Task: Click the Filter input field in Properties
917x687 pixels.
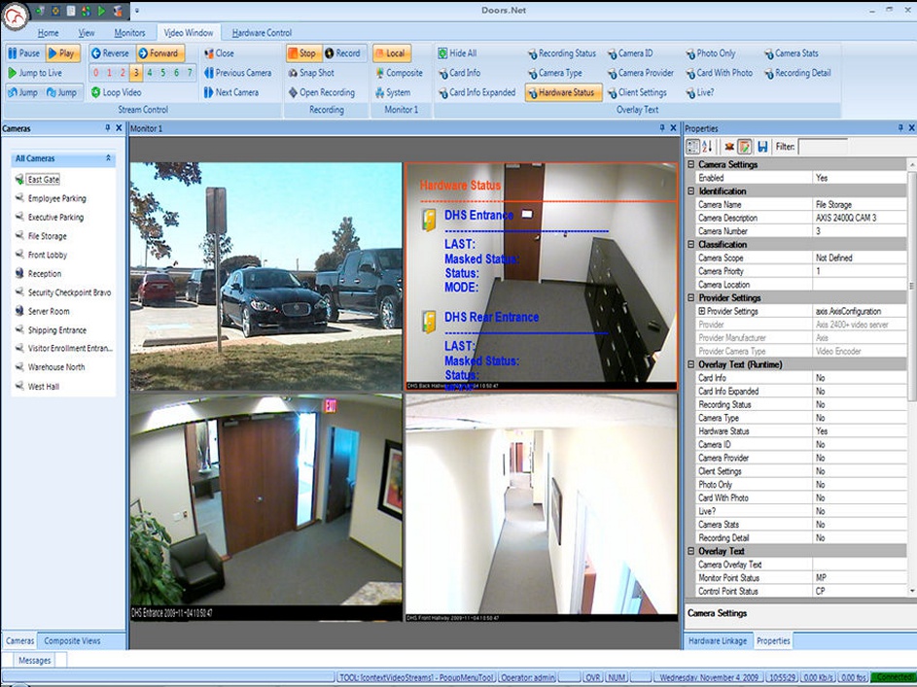Action: tap(823, 147)
